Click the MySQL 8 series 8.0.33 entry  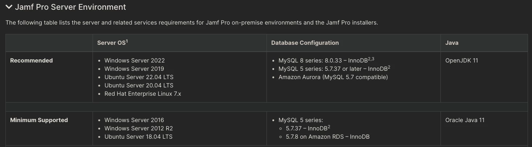(324, 60)
